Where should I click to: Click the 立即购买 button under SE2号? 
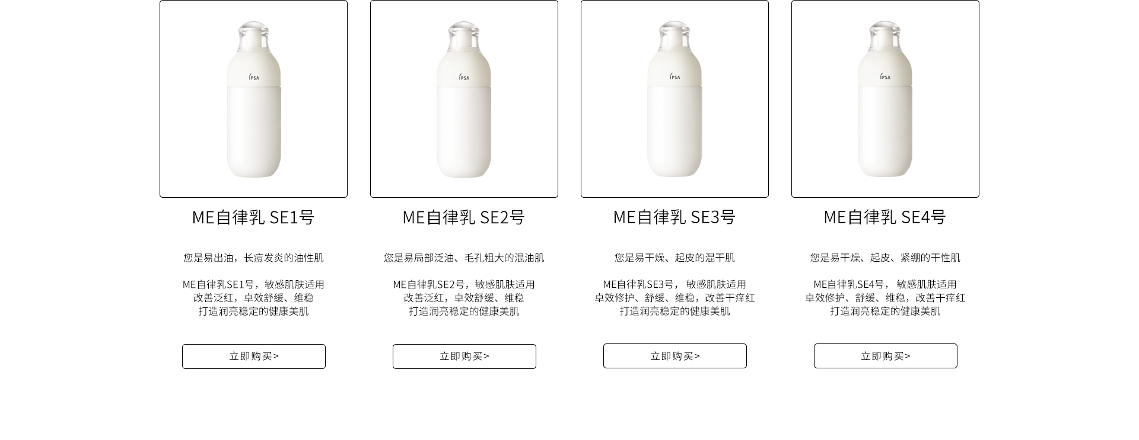point(464,357)
